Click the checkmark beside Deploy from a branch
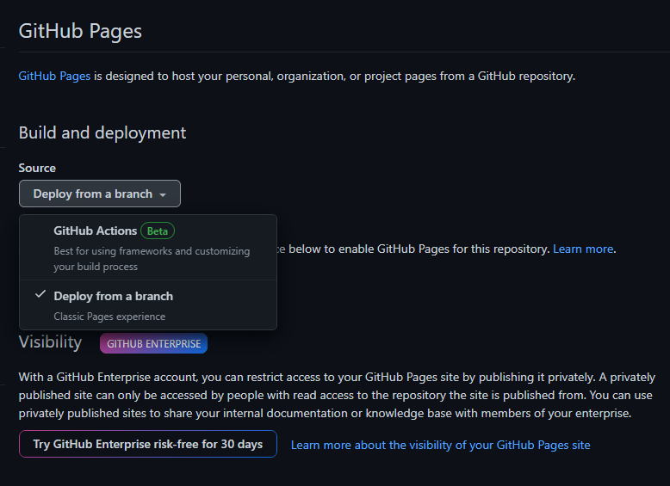The width and height of the screenshot is (670, 486). [40, 295]
